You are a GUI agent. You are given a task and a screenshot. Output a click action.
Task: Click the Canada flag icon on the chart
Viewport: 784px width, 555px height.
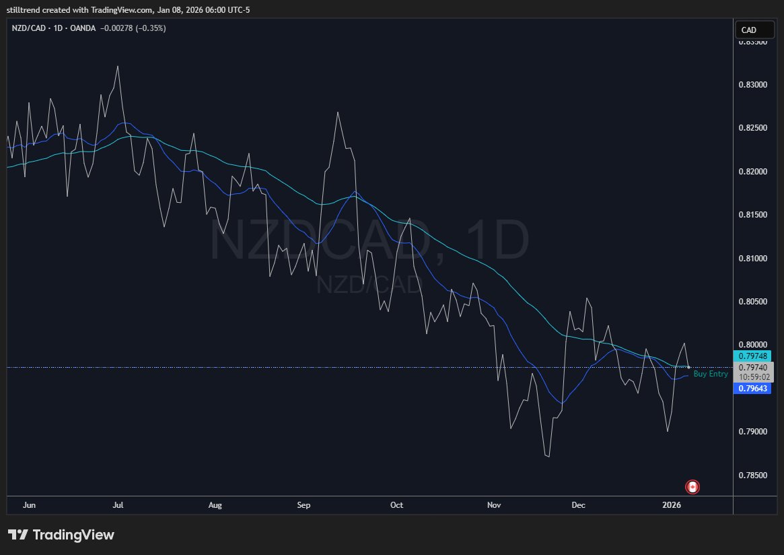[x=692, y=486]
